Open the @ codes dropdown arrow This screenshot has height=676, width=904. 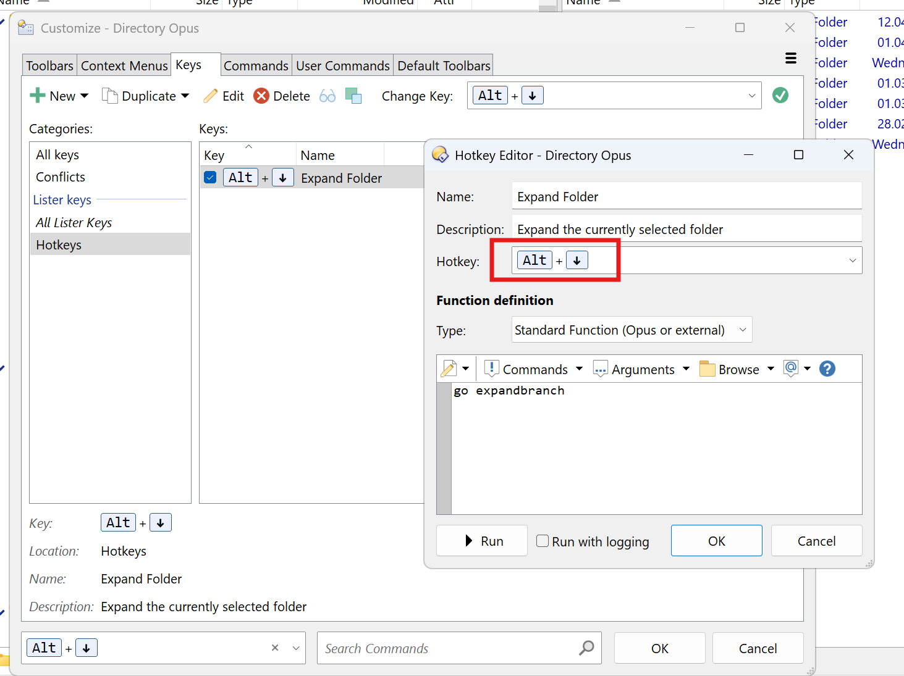pyautogui.click(x=807, y=369)
